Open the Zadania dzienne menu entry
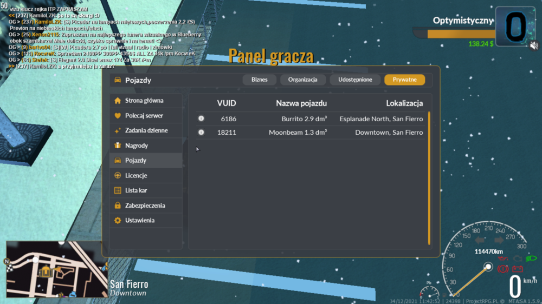This screenshot has height=304, width=542. click(146, 130)
